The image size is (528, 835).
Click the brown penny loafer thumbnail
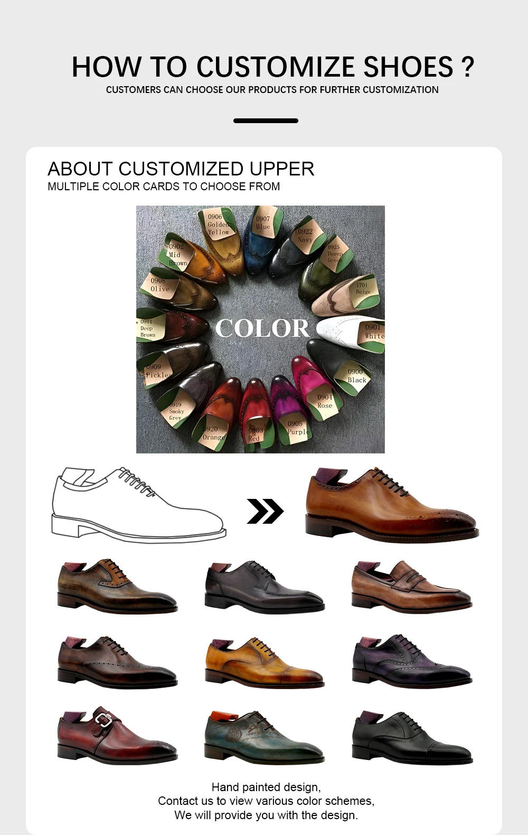[x=411, y=587]
